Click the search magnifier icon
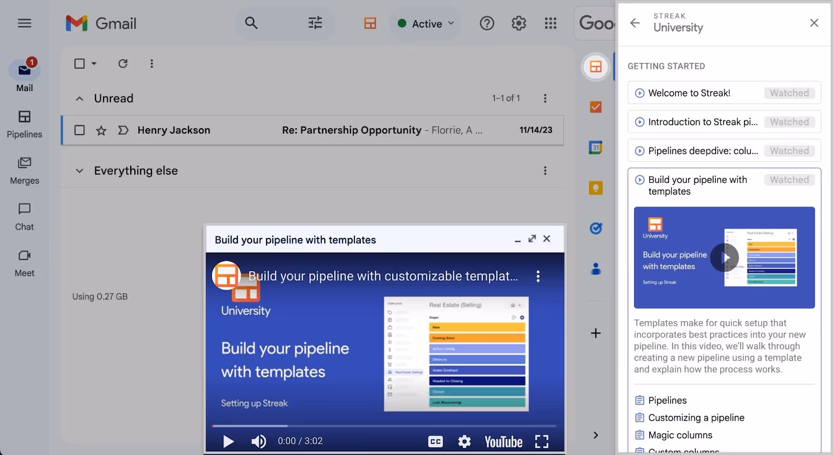The image size is (833, 455). pyautogui.click(x=251, y=23)
